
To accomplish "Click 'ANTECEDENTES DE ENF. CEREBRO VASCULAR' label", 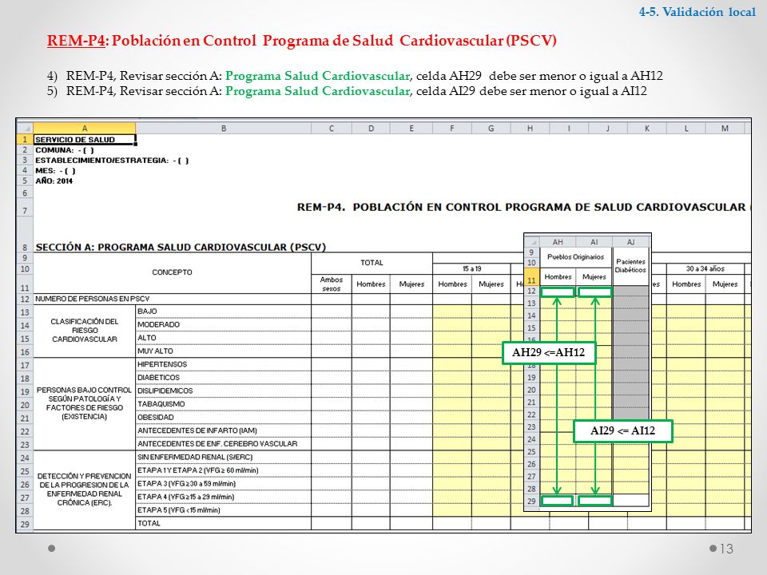I will pos(224,443).
